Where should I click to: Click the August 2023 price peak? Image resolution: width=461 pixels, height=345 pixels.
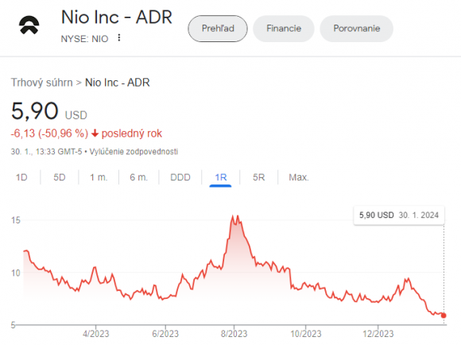pos(238,216)
